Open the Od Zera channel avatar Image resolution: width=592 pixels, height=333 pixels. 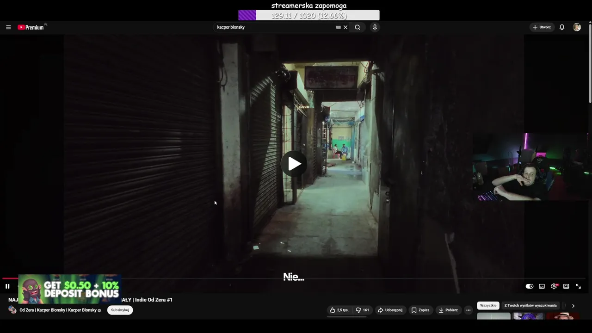(12, 310)
